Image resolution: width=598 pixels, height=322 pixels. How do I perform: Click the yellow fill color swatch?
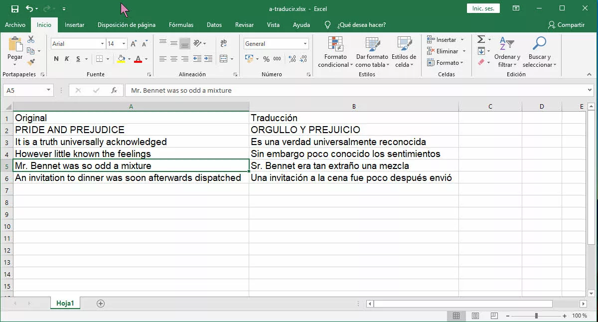point(121,59)
